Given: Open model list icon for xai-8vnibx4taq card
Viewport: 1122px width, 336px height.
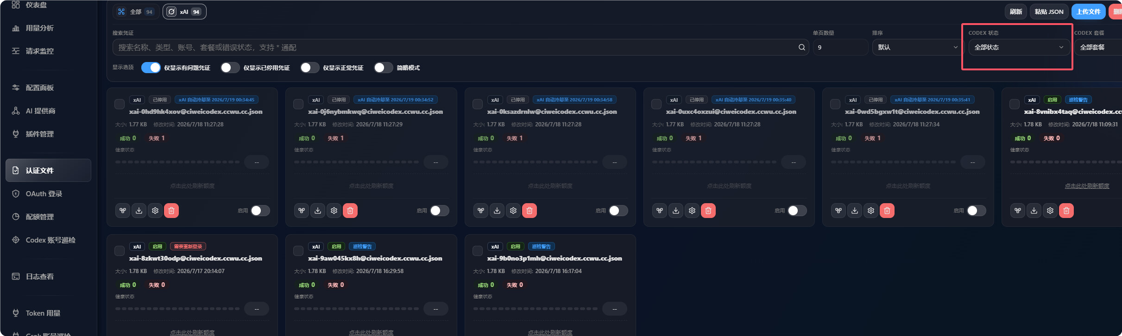Looking at the screenshot, I should (1018, 211).
